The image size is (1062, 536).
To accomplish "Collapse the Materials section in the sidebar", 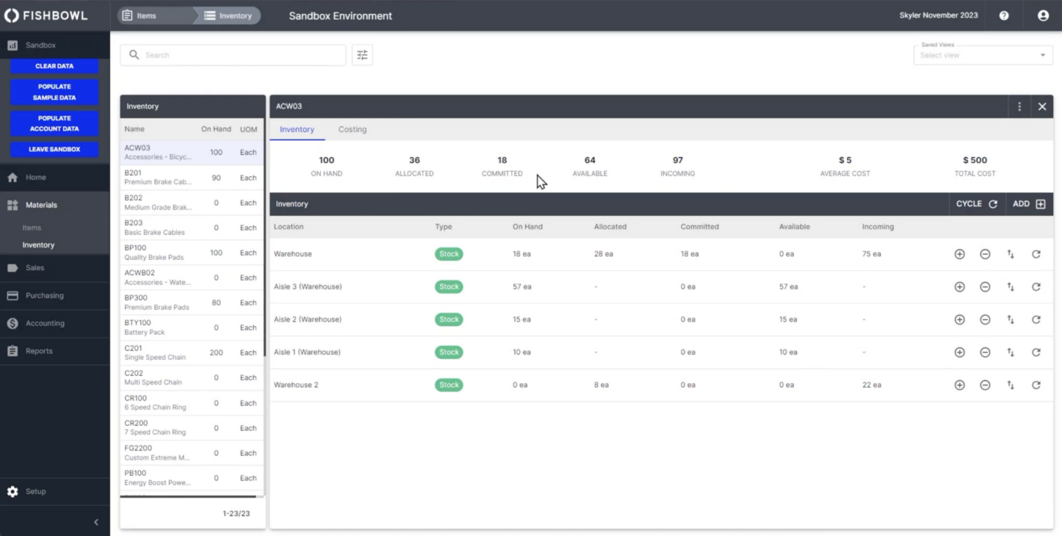I will 11,204.
